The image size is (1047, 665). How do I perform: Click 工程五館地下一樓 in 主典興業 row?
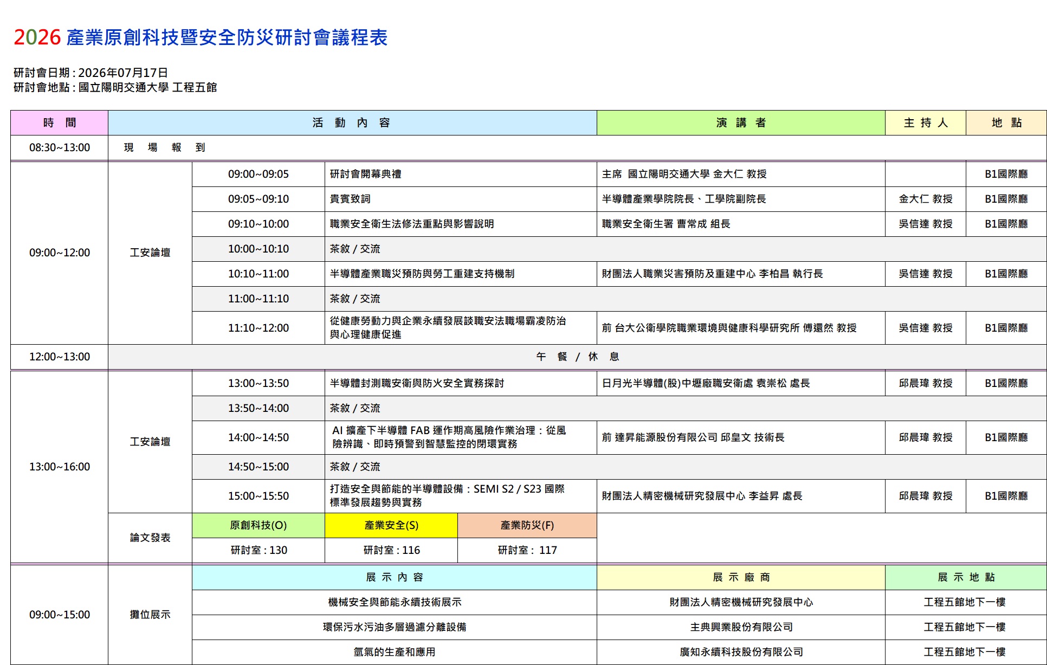pyautogui.click(x=966, y=627)
